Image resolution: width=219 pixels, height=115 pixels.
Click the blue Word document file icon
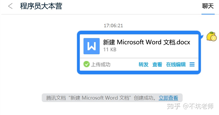pyautogui.click(x=92, y=46)
